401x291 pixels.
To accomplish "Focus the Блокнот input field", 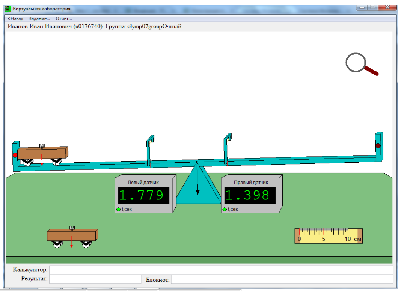I will [x=282, y=279].
